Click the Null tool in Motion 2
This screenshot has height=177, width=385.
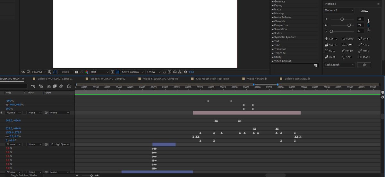pos(330,51)
